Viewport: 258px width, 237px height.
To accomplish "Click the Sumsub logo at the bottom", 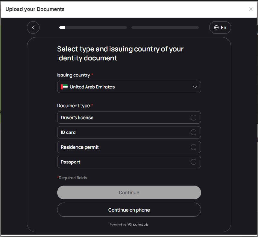I will click(138, 224).
